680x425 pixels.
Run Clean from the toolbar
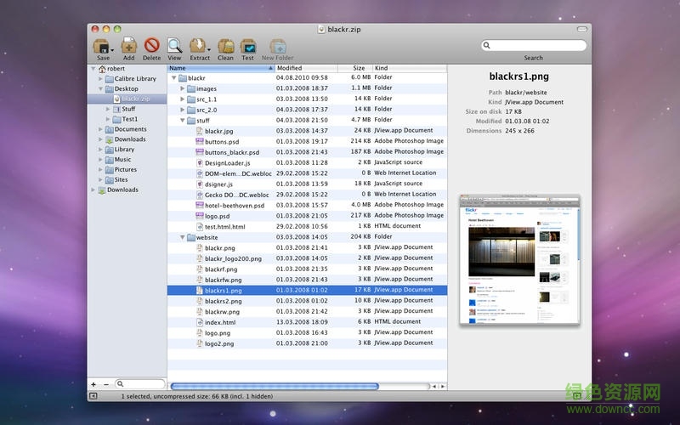[x=225, y=46]
